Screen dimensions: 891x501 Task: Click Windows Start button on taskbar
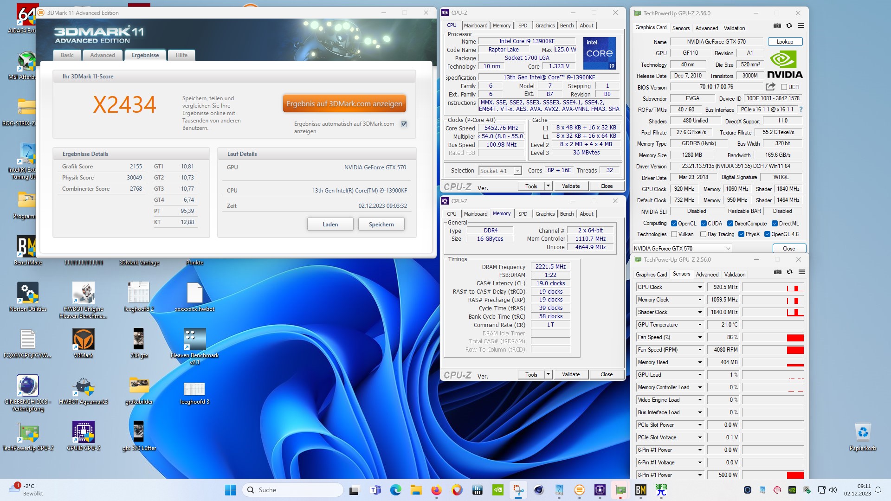point(230,490)
